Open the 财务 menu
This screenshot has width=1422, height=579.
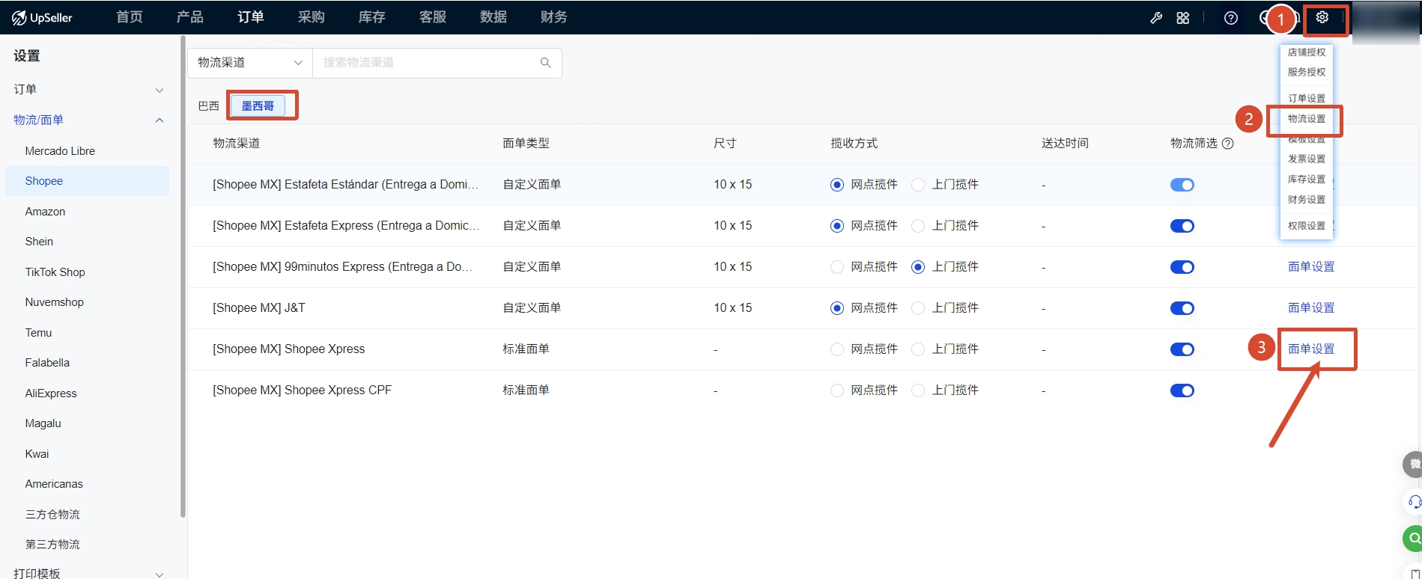click(x=554, y=17)
